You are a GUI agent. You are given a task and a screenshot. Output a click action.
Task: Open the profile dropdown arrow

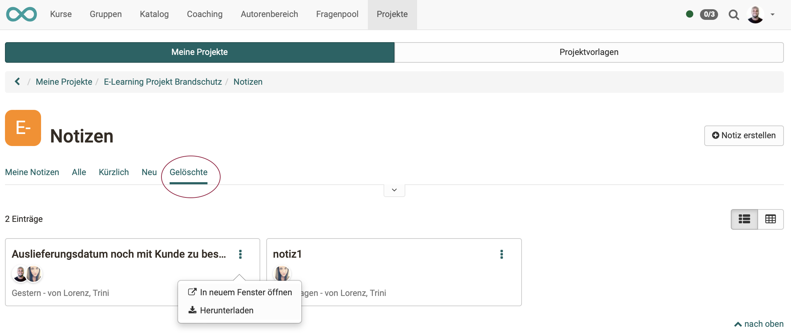pyautogui.click(x=772, y=15)
